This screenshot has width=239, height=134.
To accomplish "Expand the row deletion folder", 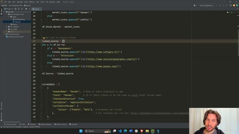I will tap(7, 27).
